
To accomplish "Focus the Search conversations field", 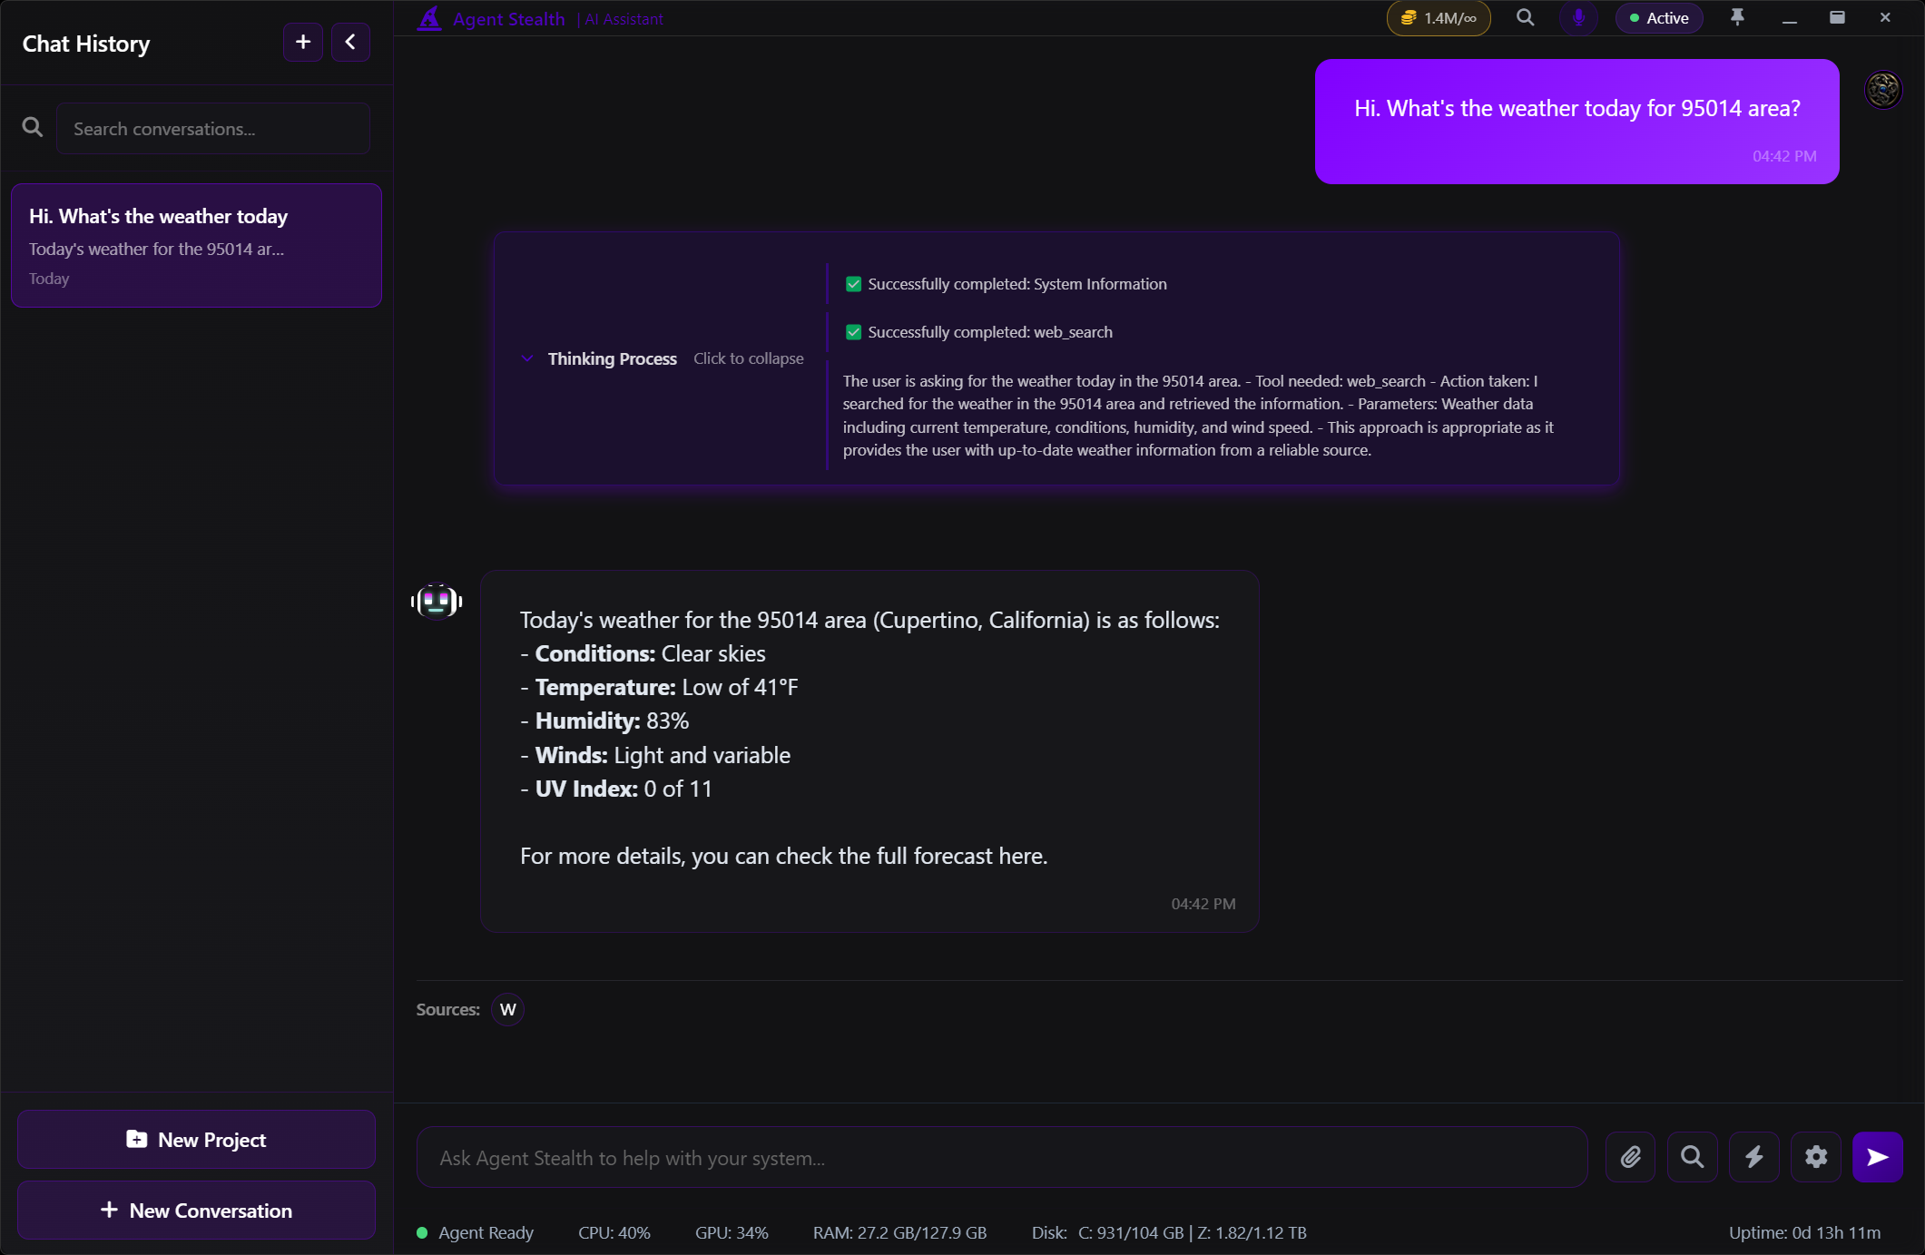I will (212, 129).
